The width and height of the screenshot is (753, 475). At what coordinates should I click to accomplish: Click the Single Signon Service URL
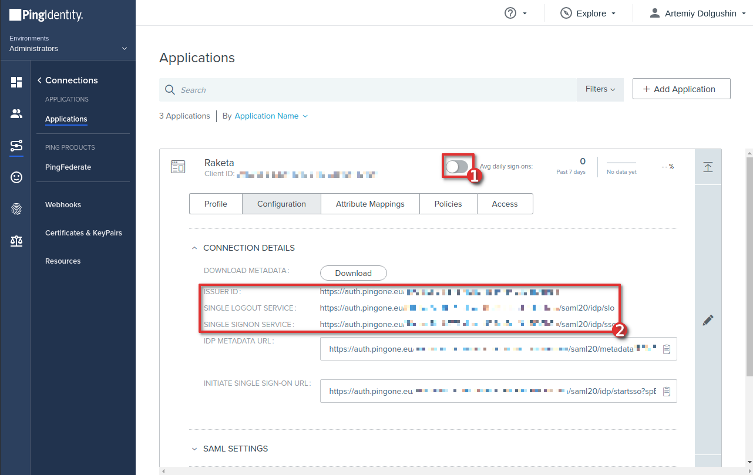click(x=468, y=324)
